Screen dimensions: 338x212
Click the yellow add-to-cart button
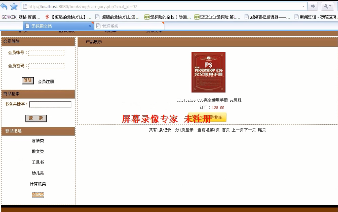[207, 117]
